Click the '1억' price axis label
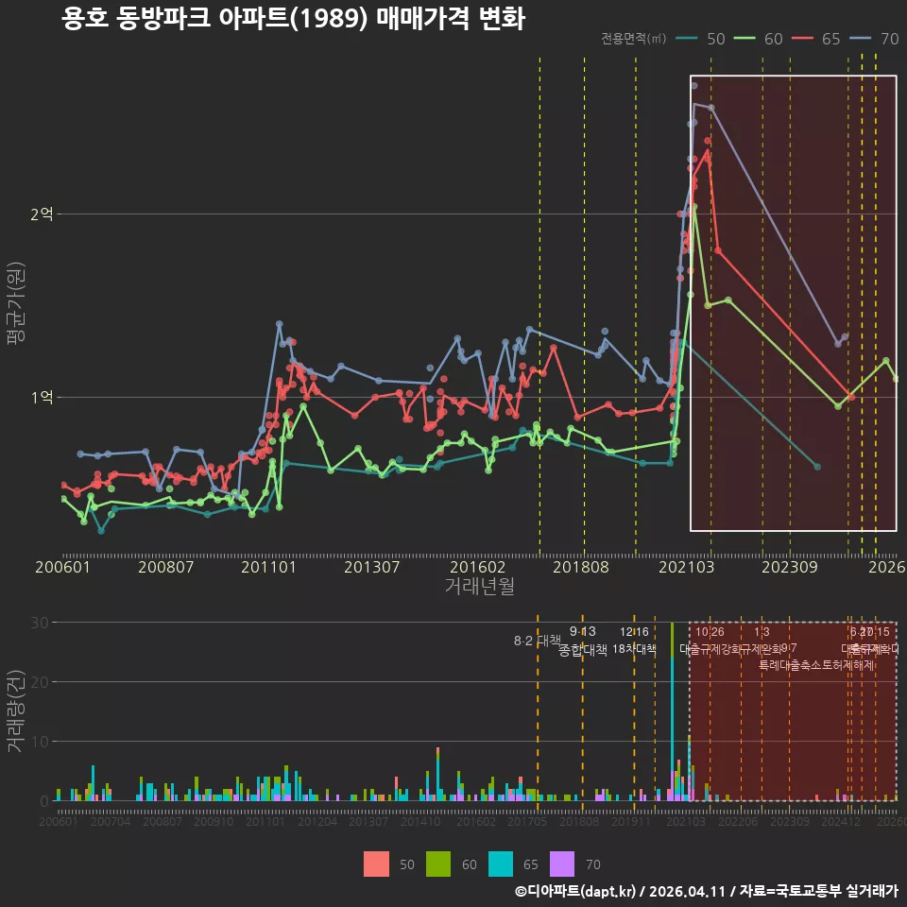907x907 pixels. pyautogui.click(x=42, y=398)
